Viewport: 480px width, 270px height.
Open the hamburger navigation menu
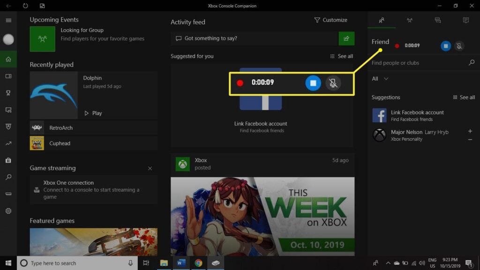(x=8, y=20)
